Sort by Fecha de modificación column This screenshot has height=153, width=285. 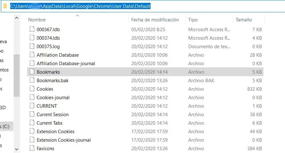pyautogui.click(x=155, y=20)
